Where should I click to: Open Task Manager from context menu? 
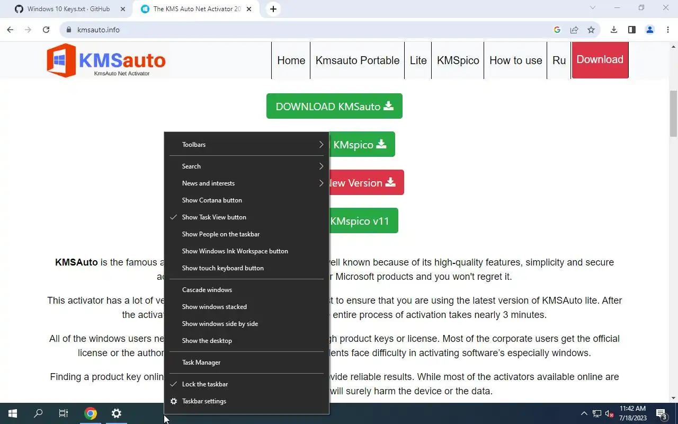click(246, 363)
